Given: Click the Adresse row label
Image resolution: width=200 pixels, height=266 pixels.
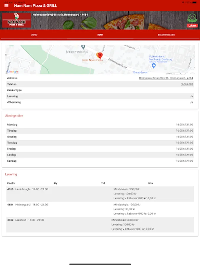Looking at the screenshot, I should 12,78.
